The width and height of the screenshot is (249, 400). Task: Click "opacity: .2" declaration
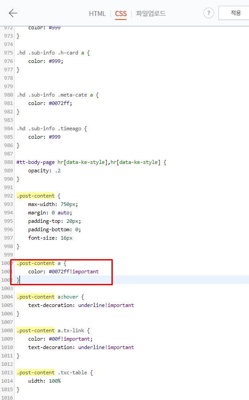[x=44, y=171]
